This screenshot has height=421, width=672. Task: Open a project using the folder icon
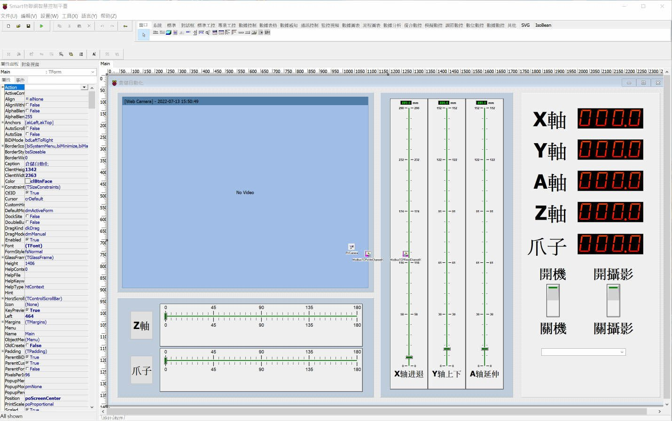(18, 26)
